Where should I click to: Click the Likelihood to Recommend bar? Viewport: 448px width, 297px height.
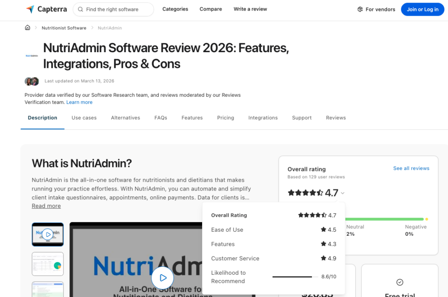pyautogui.click(x=295, y=277)
